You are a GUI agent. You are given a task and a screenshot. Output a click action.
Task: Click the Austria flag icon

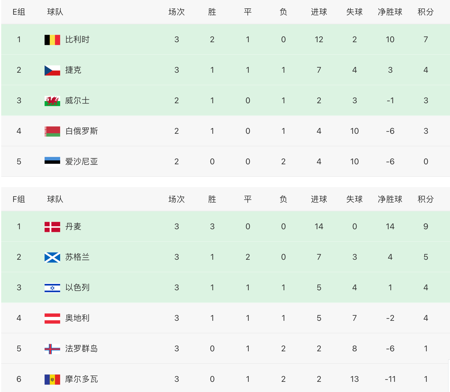(52, 318)
